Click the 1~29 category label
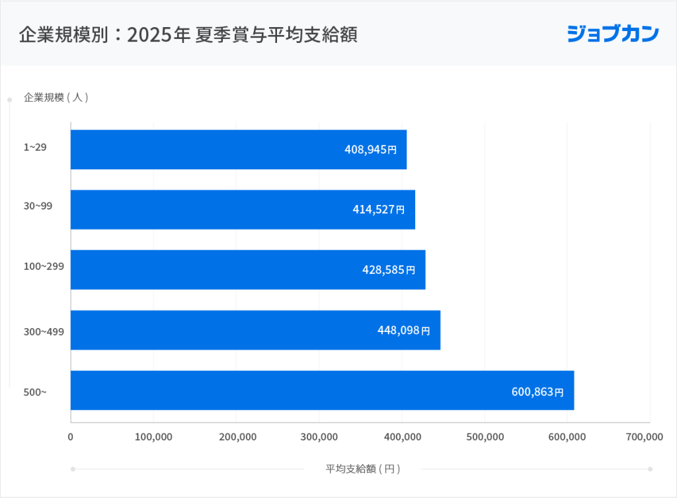This screenshot has height=498, width=677. click(35, 147)
